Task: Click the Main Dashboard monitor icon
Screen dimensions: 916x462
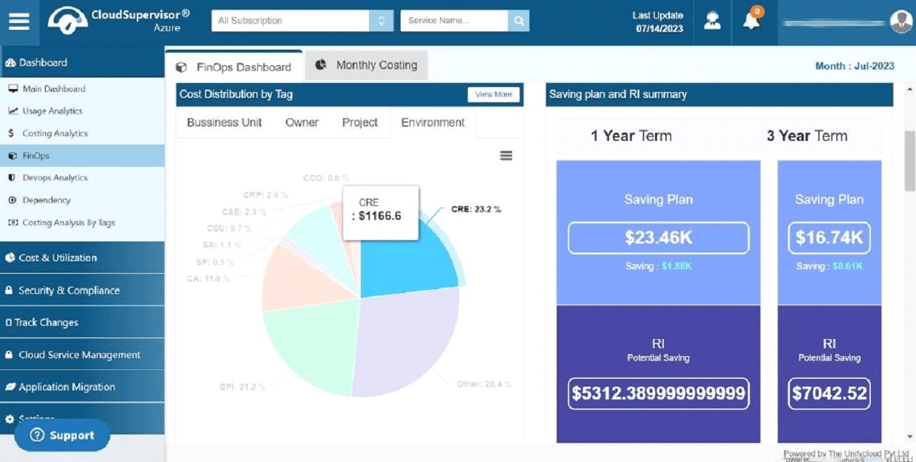Action: 12,88
